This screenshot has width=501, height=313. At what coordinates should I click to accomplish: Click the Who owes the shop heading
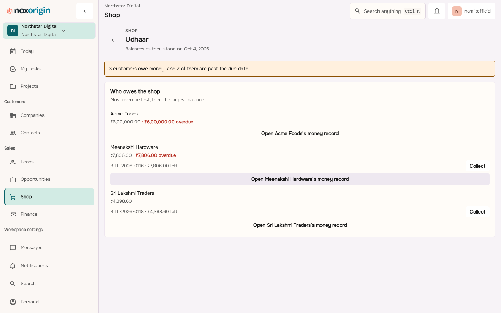pos(135,91)
